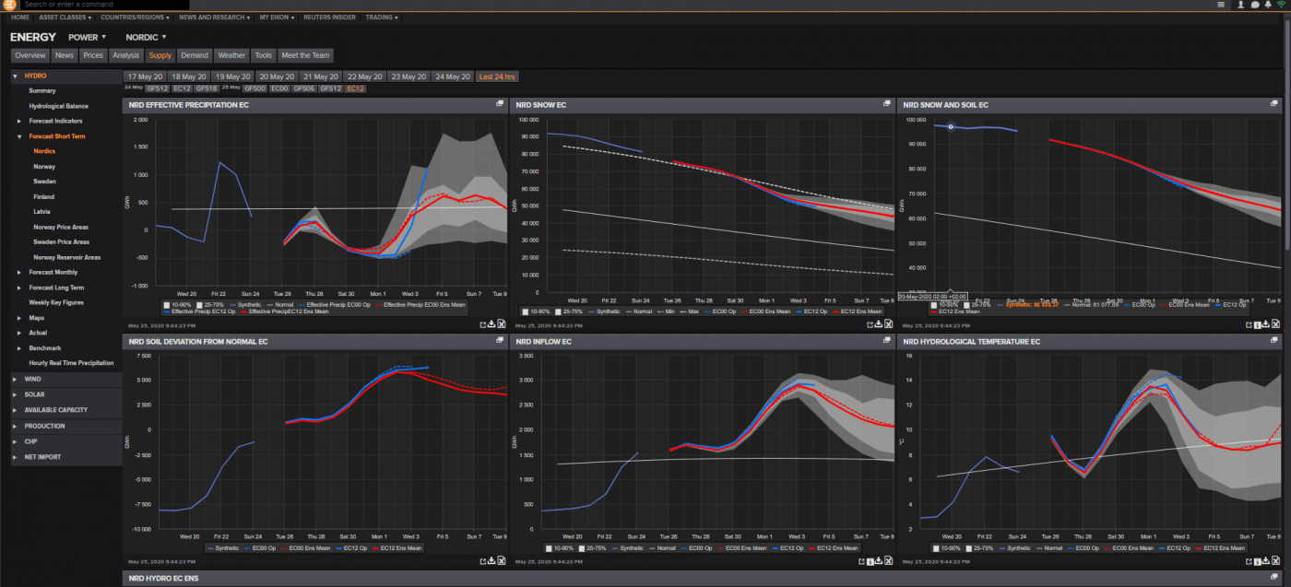Select the Last 24 hrs button

(497, 76)
